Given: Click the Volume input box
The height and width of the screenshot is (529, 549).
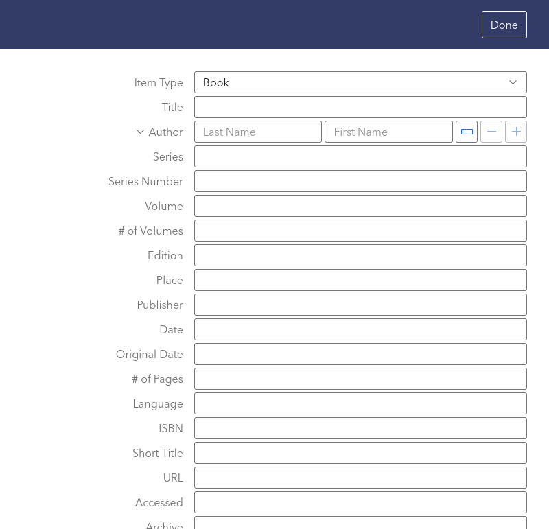Looking at the screenshot, I should pyautogui.click(x=360, y=206).
